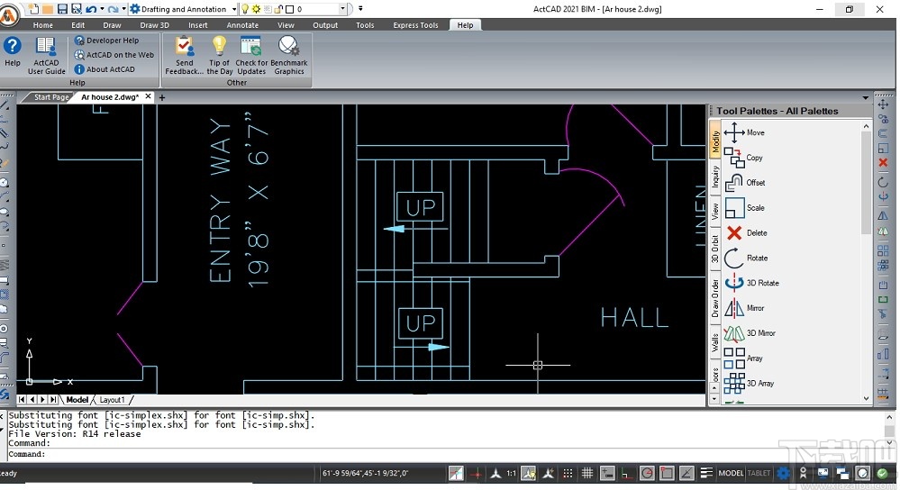Toggle grid display in status bar
Image resolution: width=900 pixels, height=490 pixels.
587,474
